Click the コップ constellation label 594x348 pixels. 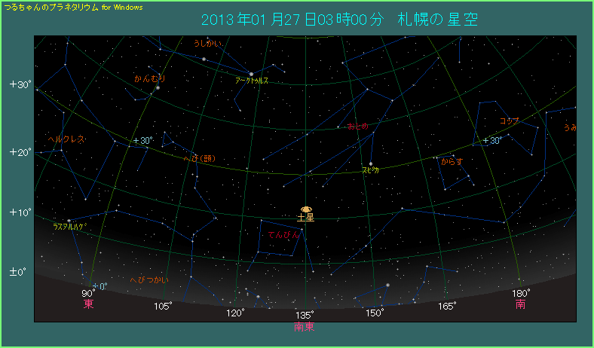(x=510, y=121)
